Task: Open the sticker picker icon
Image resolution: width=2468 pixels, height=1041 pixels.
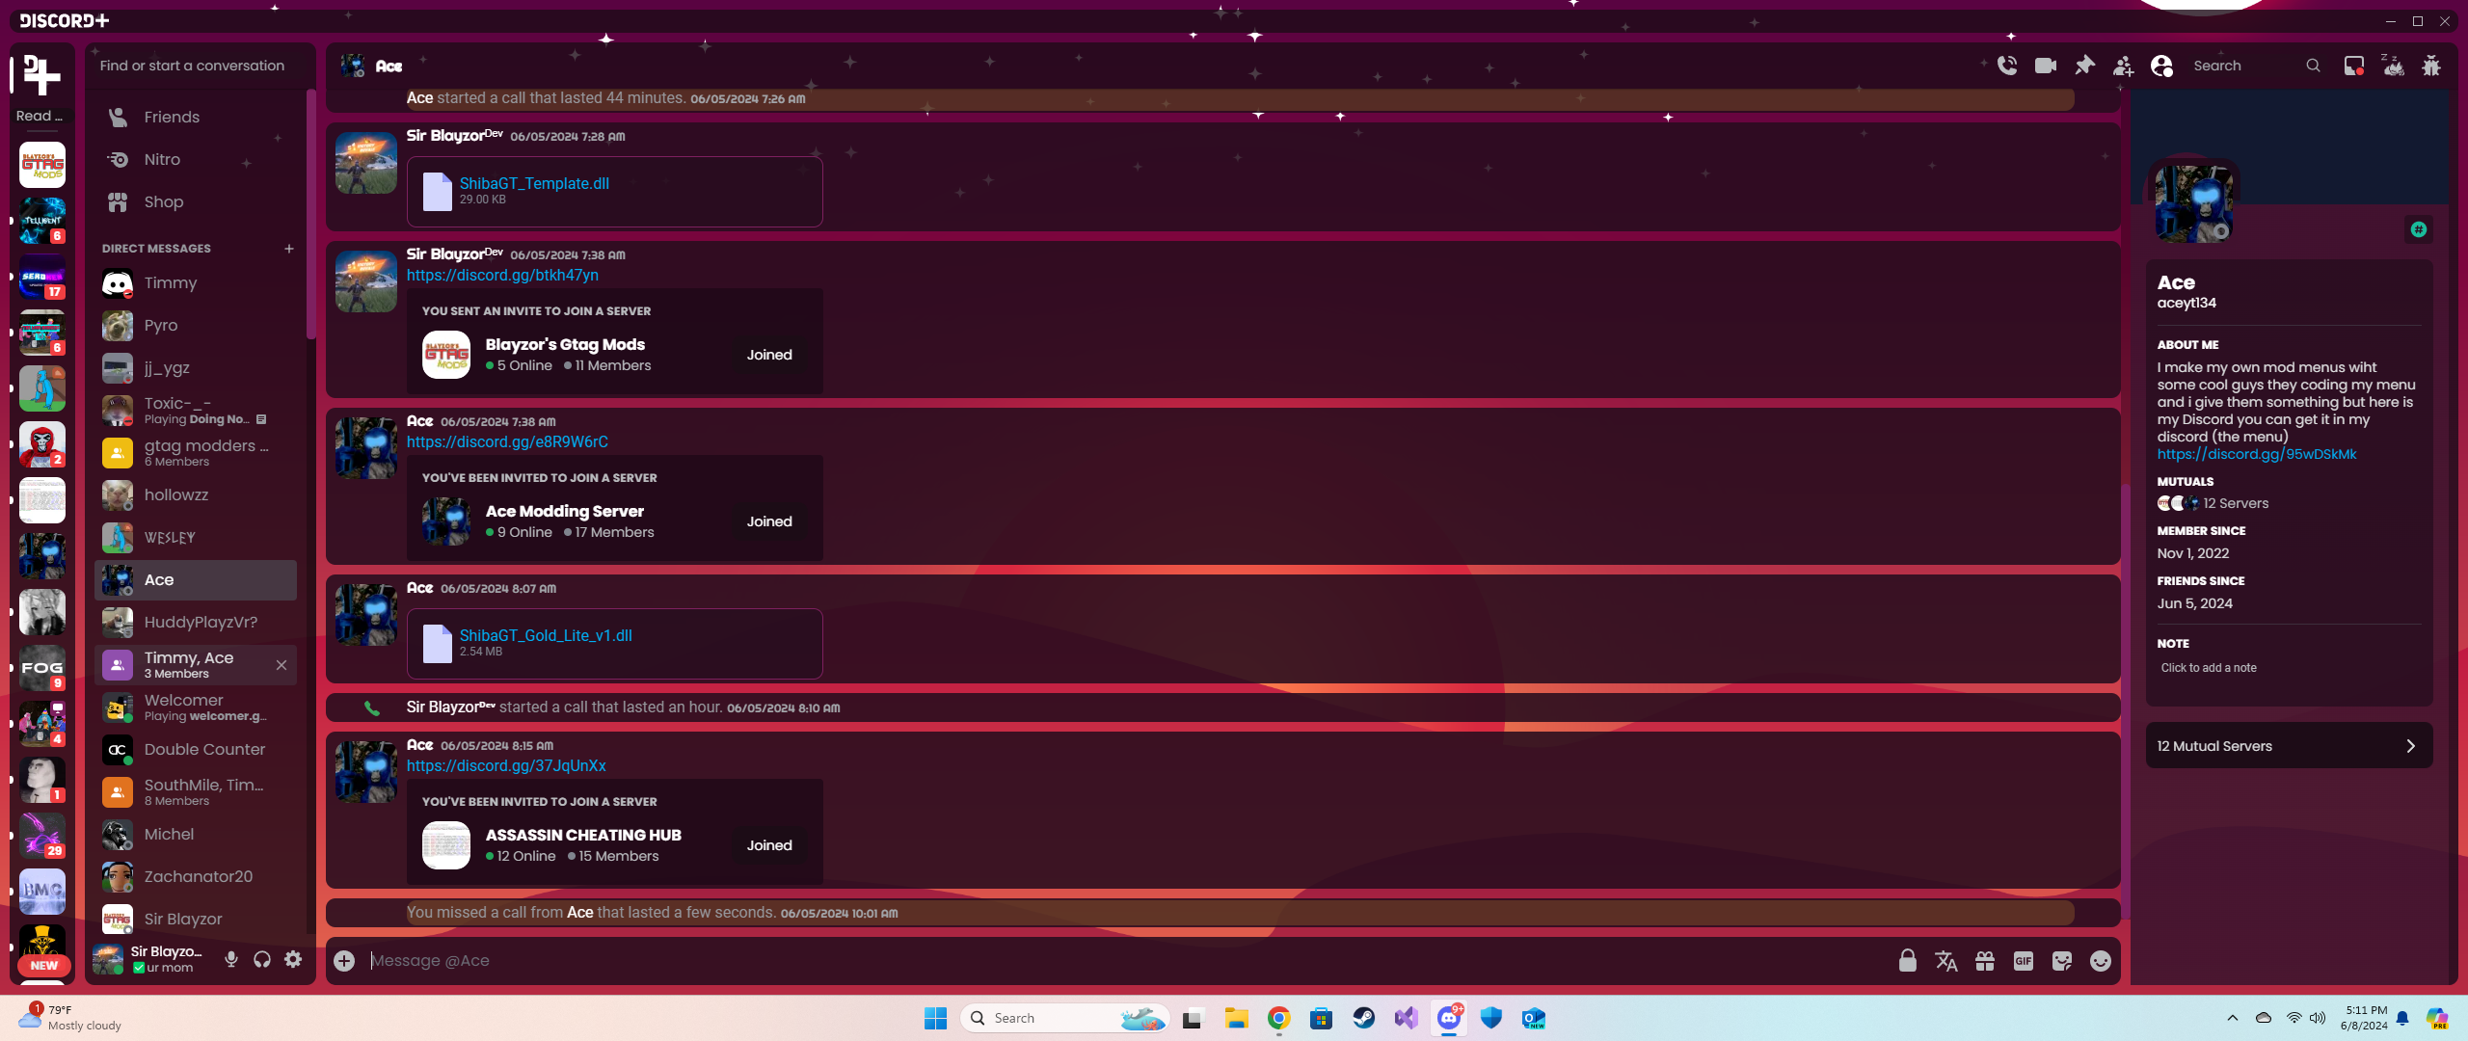Action: (x=2061, y=960)
